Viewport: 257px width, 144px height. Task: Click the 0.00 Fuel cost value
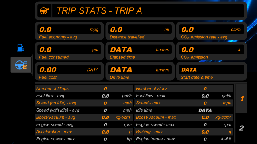click(48, 70)
